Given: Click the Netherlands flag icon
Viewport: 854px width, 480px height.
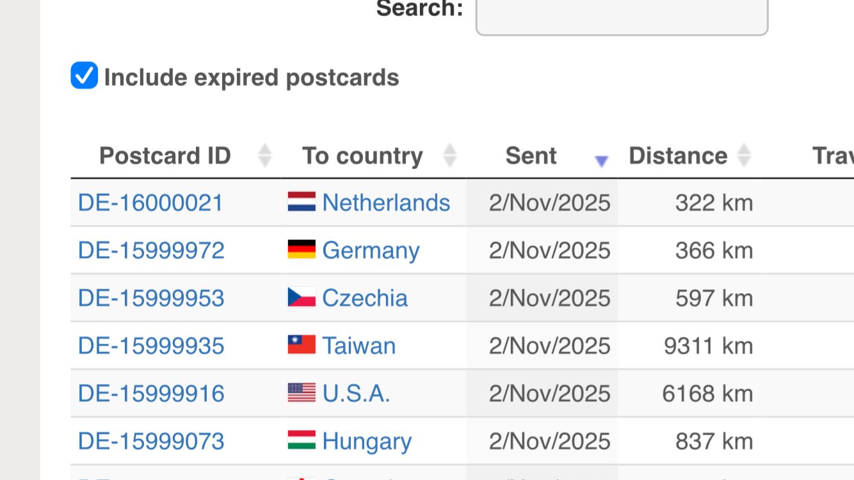Looking at the screenshot, I should (x=302, y=202).
